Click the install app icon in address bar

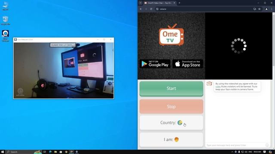click(255, 9)
